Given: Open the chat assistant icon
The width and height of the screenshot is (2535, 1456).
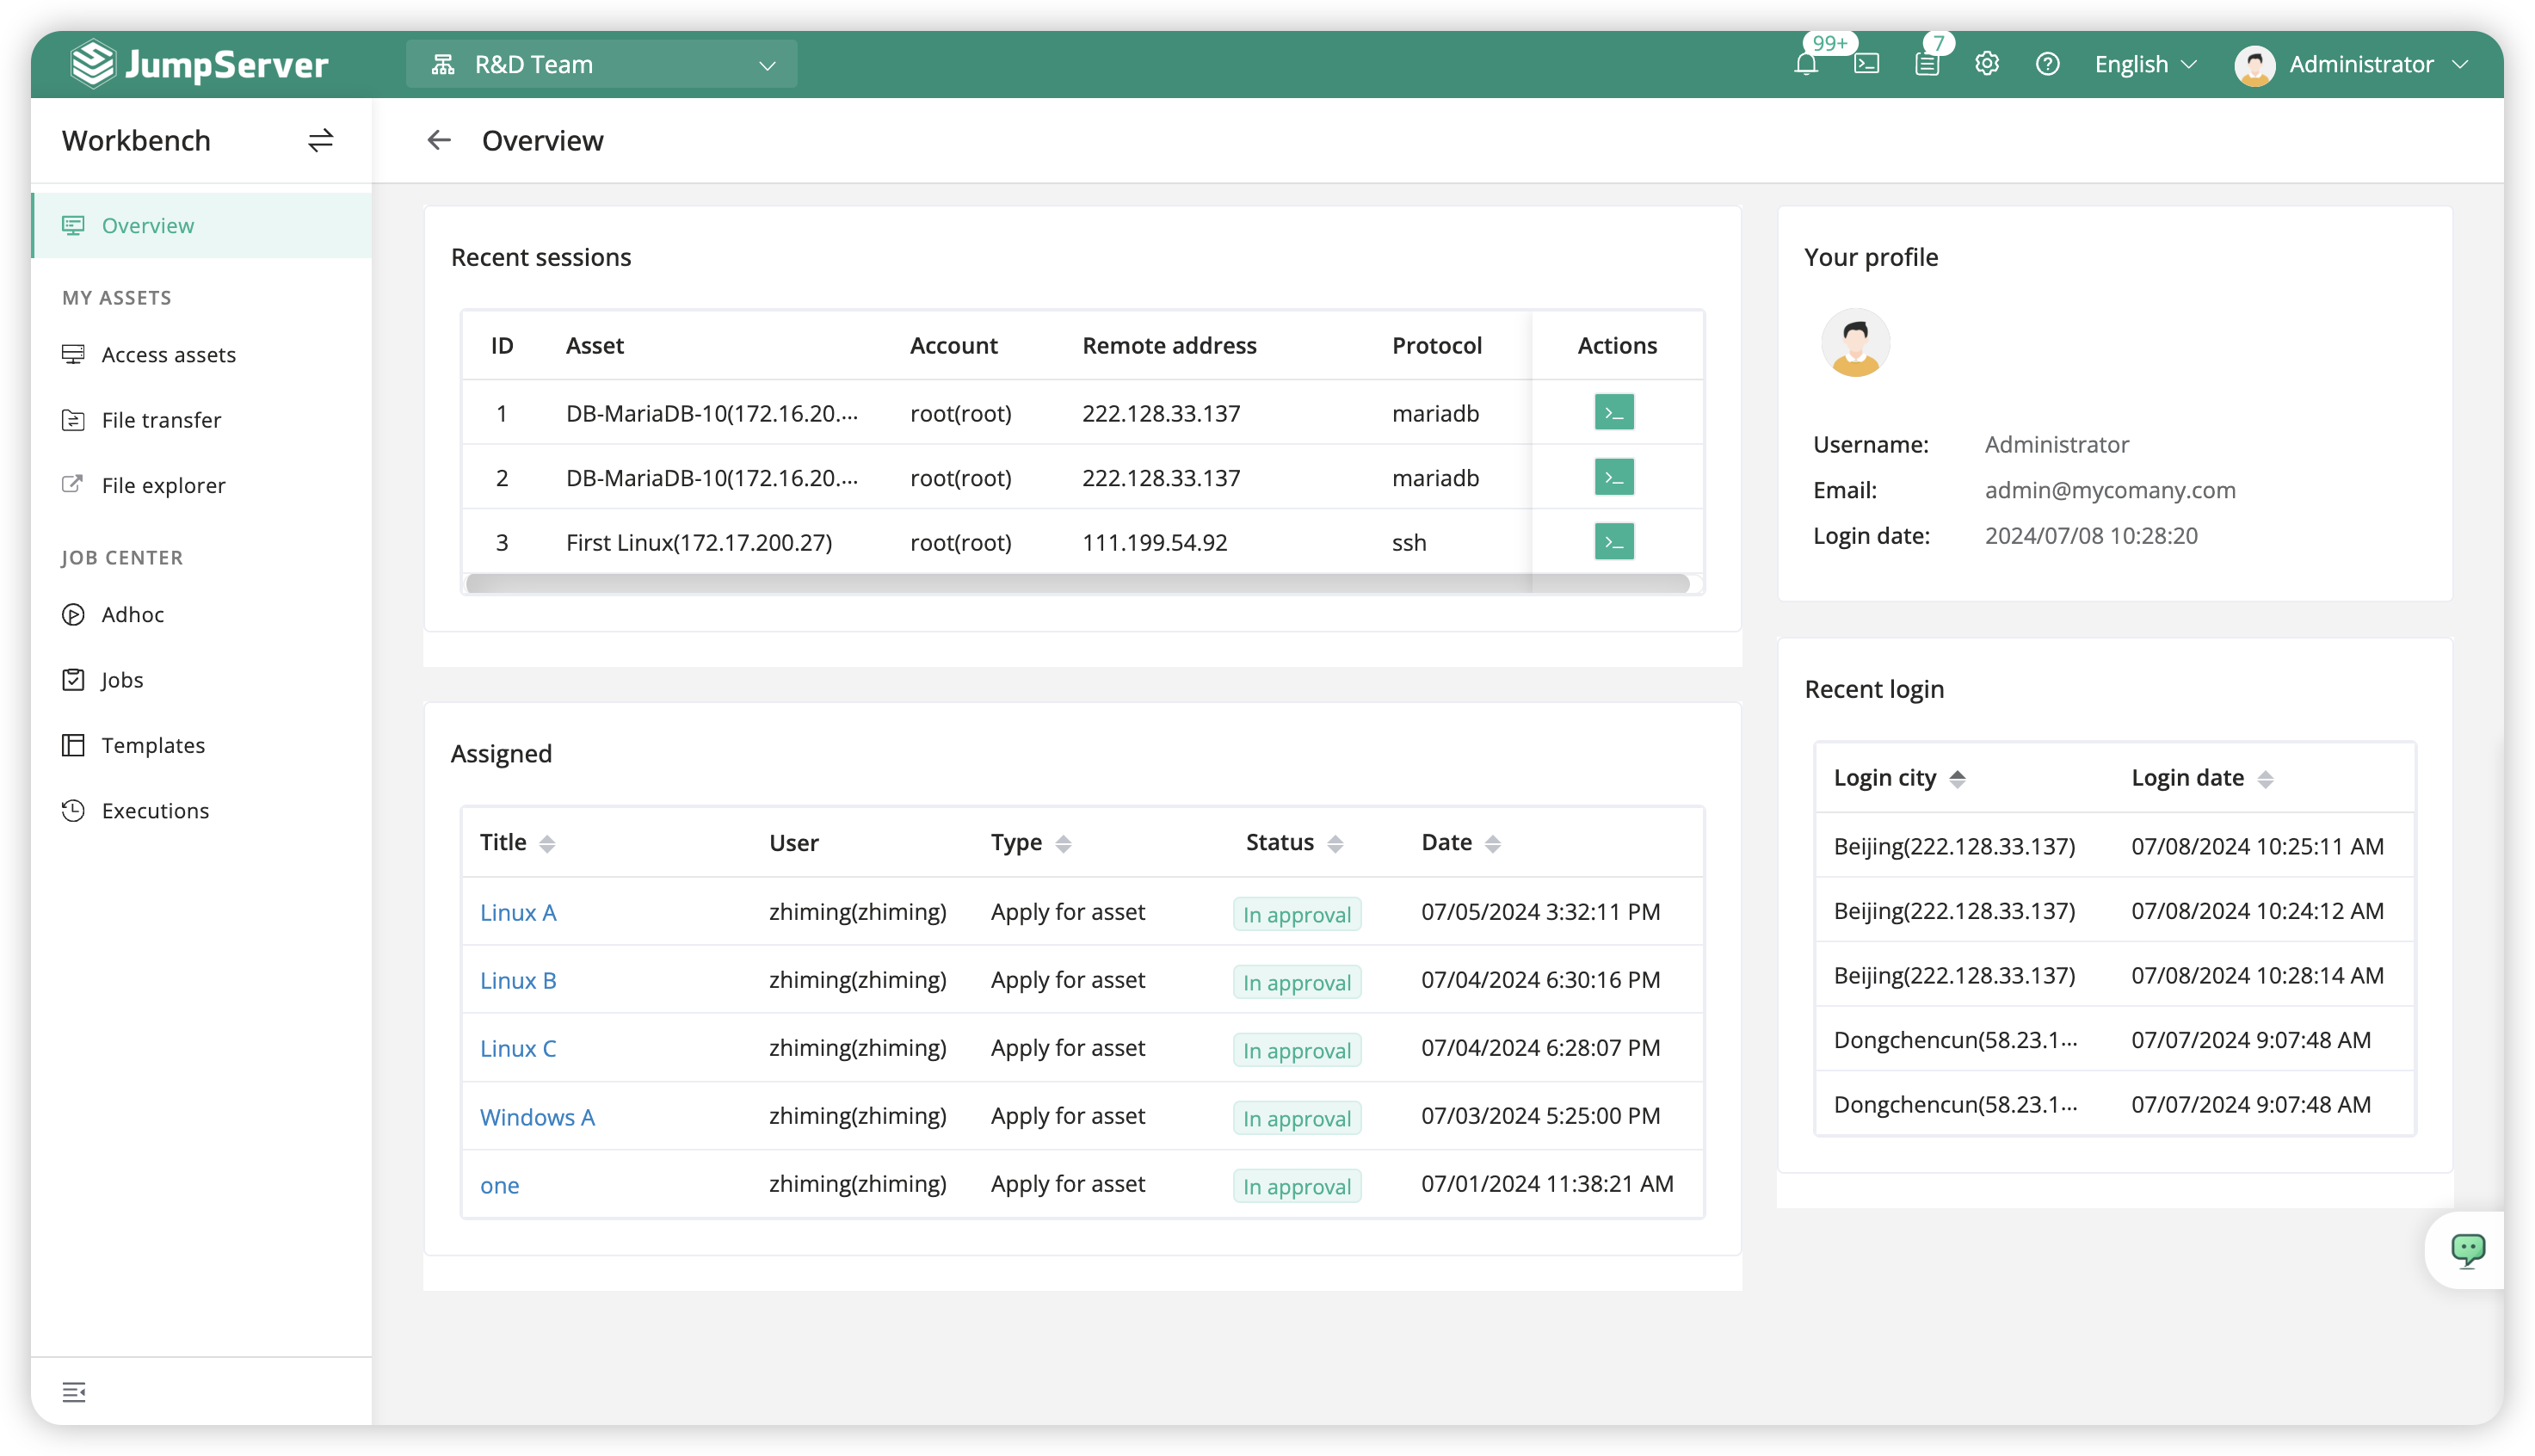Looking at the screenshot, I should 2467,1249.
